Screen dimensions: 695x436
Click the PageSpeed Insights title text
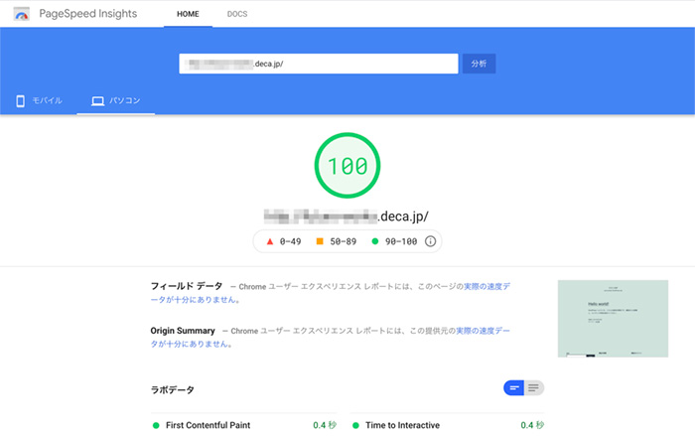pyautogui.click(x=88, y=14)
